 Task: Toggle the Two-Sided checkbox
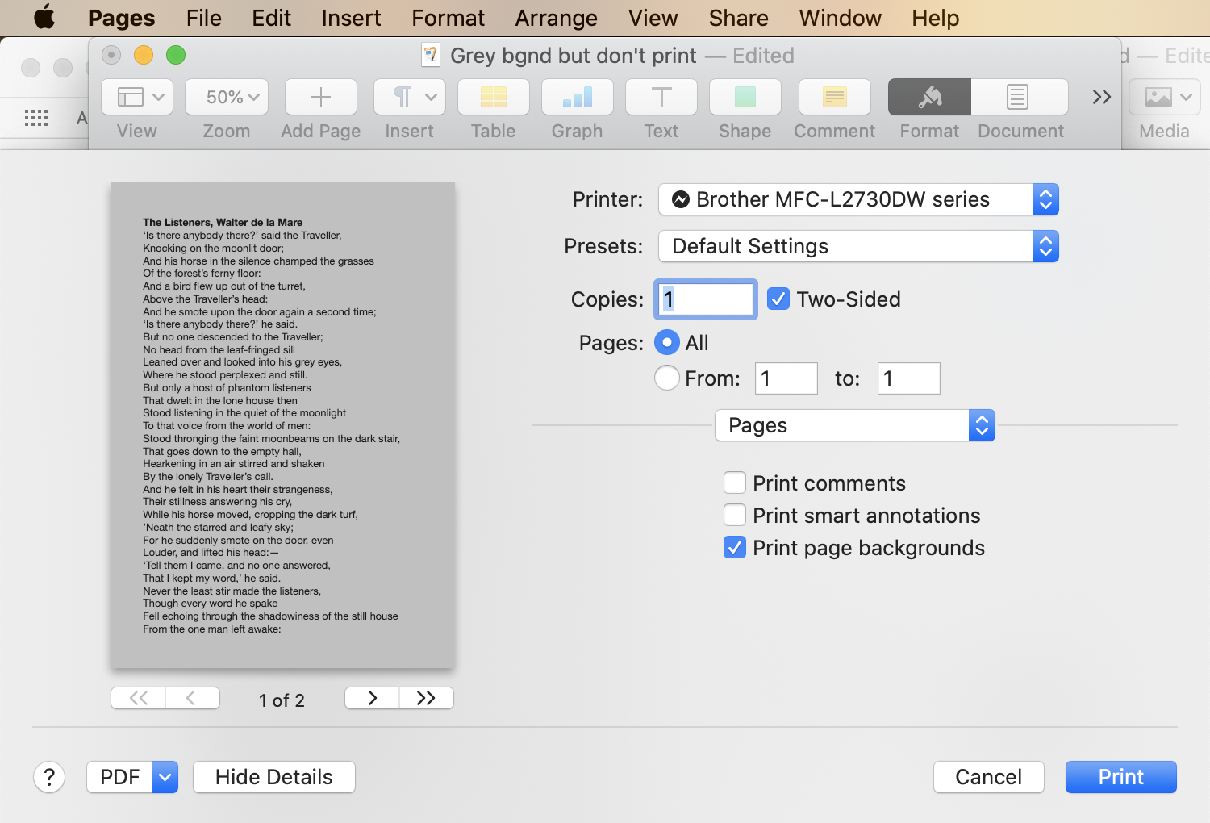[778, 299]
